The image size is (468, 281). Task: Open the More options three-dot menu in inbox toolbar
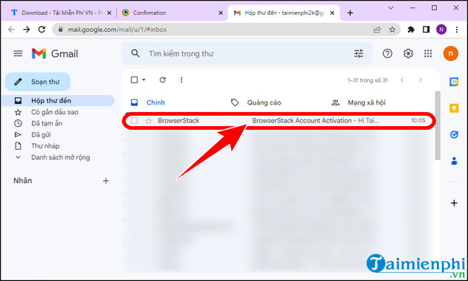(x=181, y=80)
